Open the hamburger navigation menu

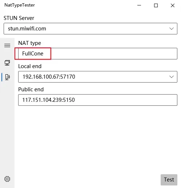click(x=7, y=46)
